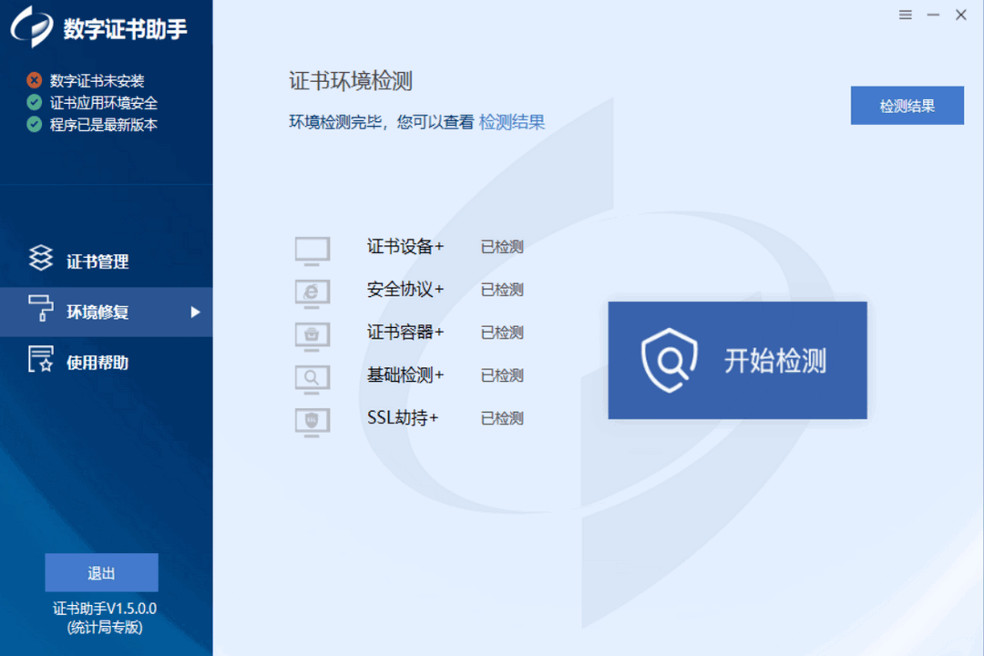984x656 pixels.
Task: Click the 使用帮助 star document icon
Action: (x=41, y=359)
